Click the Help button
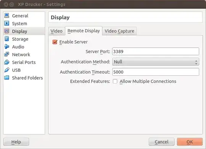The height and width of the screenshot is (149, 206). [16, 142]
